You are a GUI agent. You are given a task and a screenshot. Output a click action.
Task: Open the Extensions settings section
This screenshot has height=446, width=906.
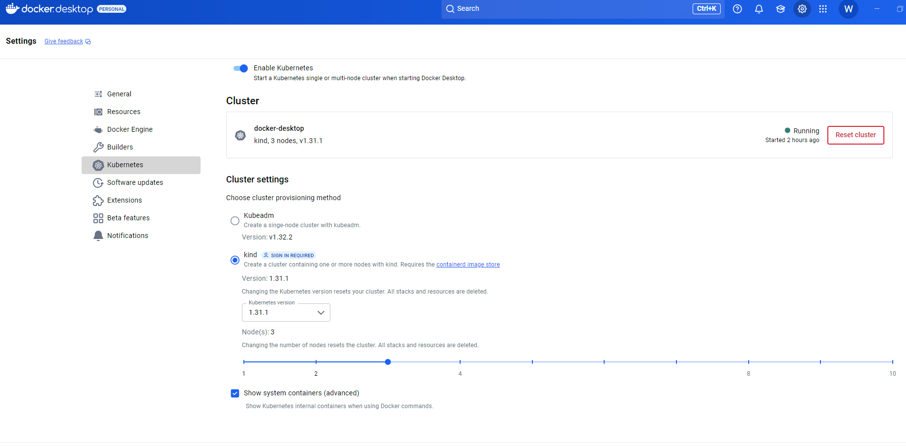tap(123, 200)
